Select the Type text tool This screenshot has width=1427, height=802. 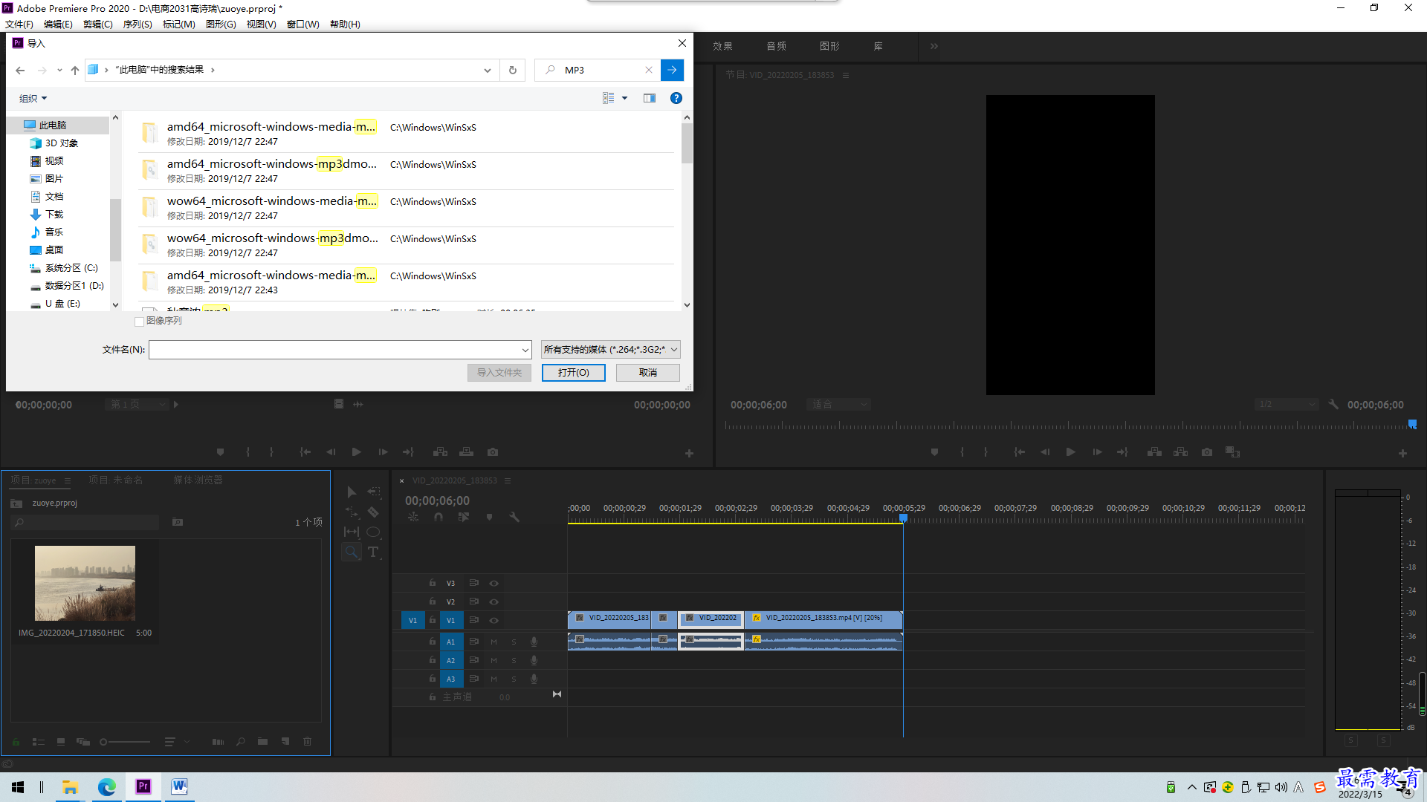pos(374,552)
